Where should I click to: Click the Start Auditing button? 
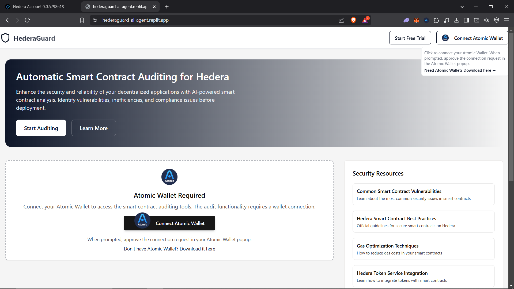click(41, 128)
